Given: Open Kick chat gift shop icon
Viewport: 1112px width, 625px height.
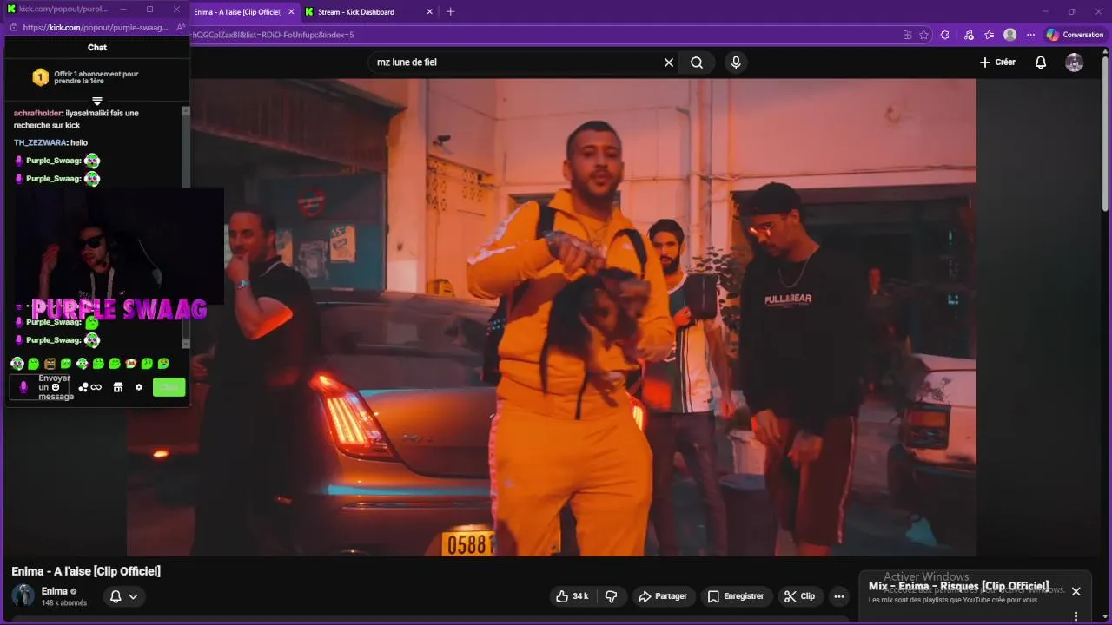Looking at the screenshot, I should click(x=118, y=387).
